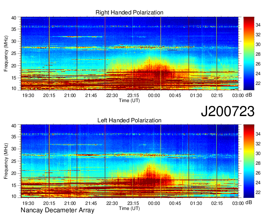The height and width of the screenshot is (215, 265).
Task: Click "22:30" tick on Left Handed time axis
Action: 112,203
